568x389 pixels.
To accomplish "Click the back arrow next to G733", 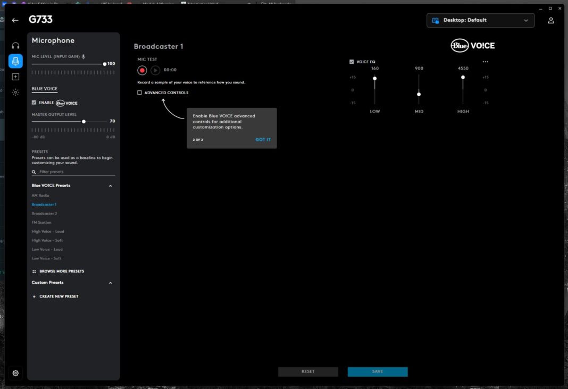I will [15, 21].
